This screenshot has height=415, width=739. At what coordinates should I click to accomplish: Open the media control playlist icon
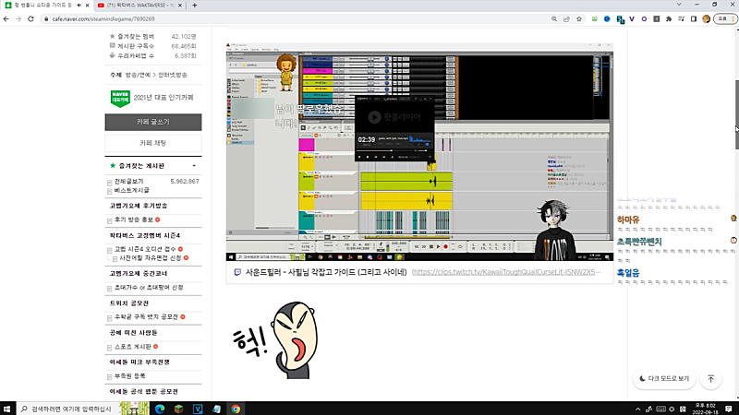[x=681, y=18]
